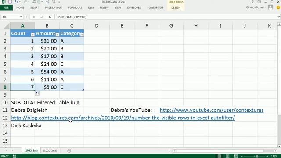281x158 pixels.
Task: Click the zoom in plus button
Action: click(x=267, y=156)
